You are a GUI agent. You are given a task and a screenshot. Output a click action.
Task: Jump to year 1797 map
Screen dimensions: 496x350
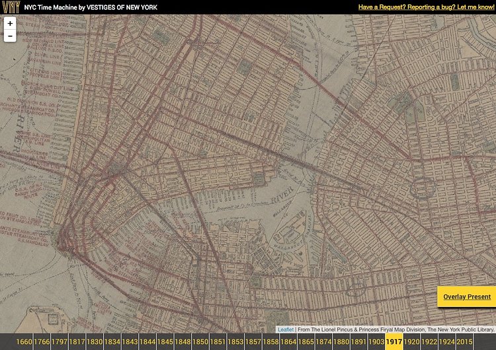pyautogui.click(x=60, y=341)
